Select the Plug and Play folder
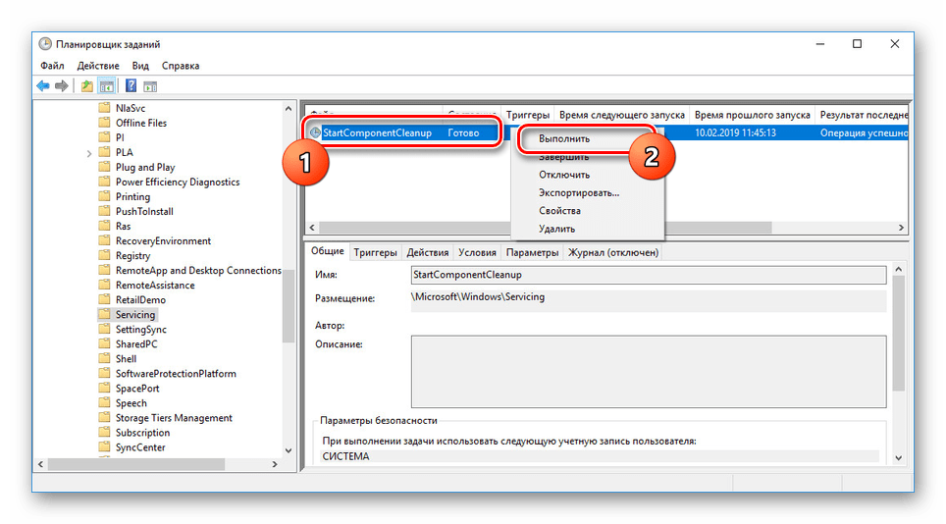Viewport: 946px width, 524px height. 145,167
